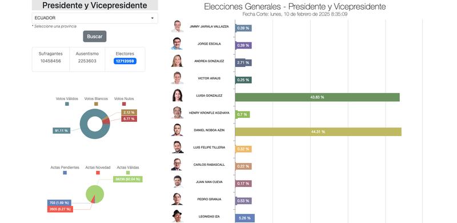Toggle Votos Blancos legend square
The image size is (457, 223).
96,104
